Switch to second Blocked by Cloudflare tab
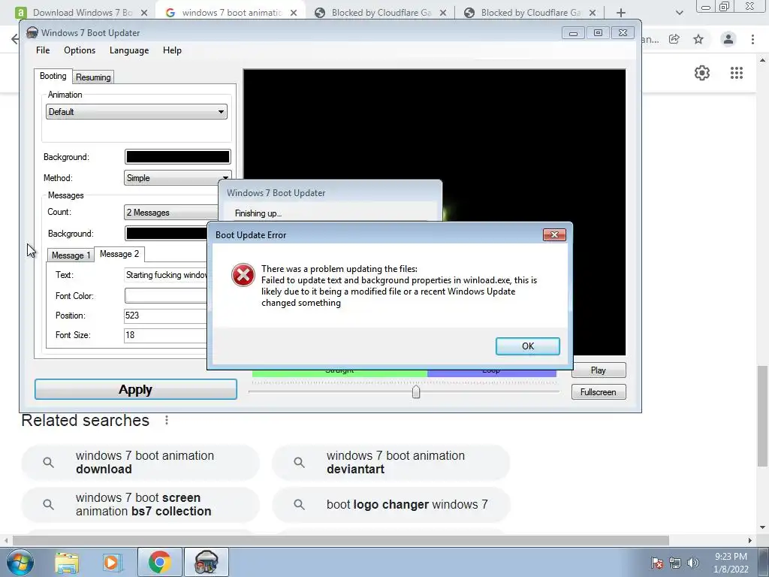The height and width of the screenshot is (577, 769). point(529,13)
